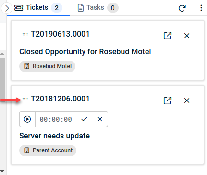Image resolution: width=207 pixels, height=175 pixels.
Task: Remove ticket T20190613.0001 from the list
Action: [187, 36]
